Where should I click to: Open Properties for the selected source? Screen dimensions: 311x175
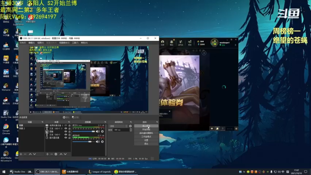[66, 117]
